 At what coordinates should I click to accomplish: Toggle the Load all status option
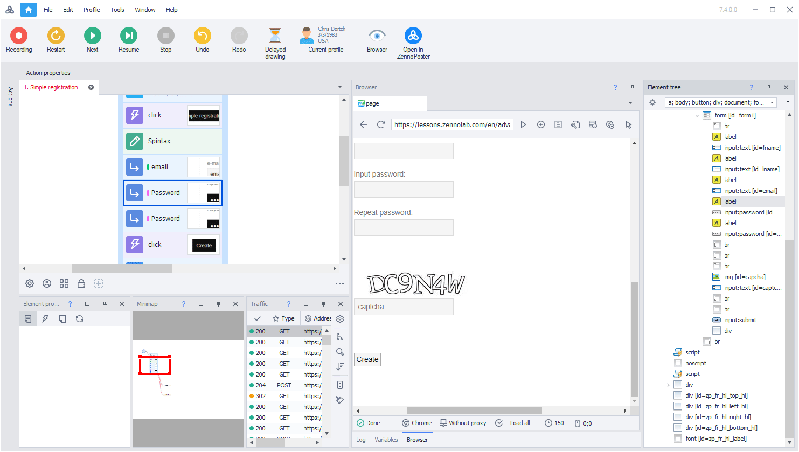(513, 423)
